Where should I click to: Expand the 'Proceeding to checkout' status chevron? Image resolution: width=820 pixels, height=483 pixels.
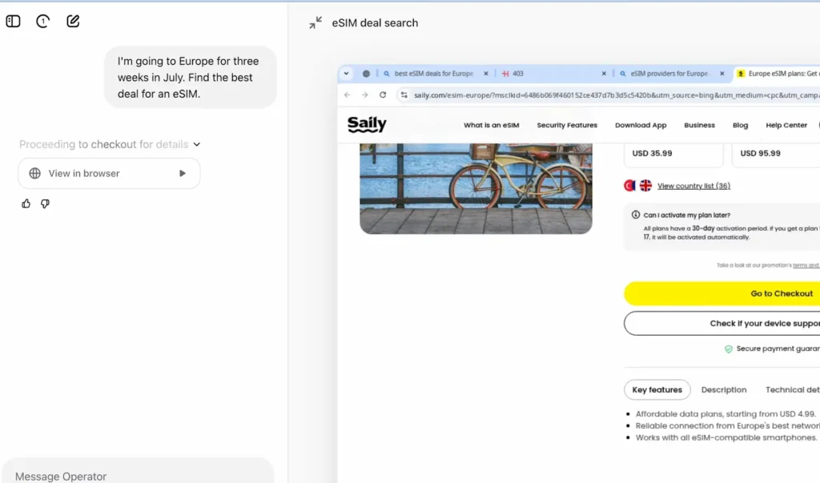tap(197, 145)
